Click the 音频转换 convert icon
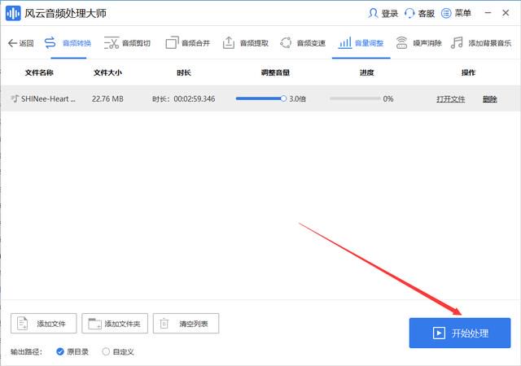The width and height of the screenshot is (521, 366). tap(50, 43)
